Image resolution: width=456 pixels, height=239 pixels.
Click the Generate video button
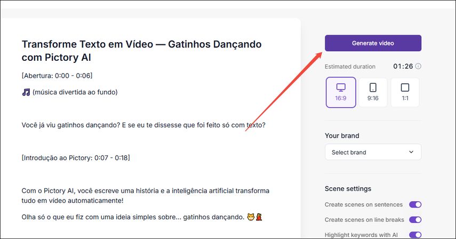tap(373, 43)
